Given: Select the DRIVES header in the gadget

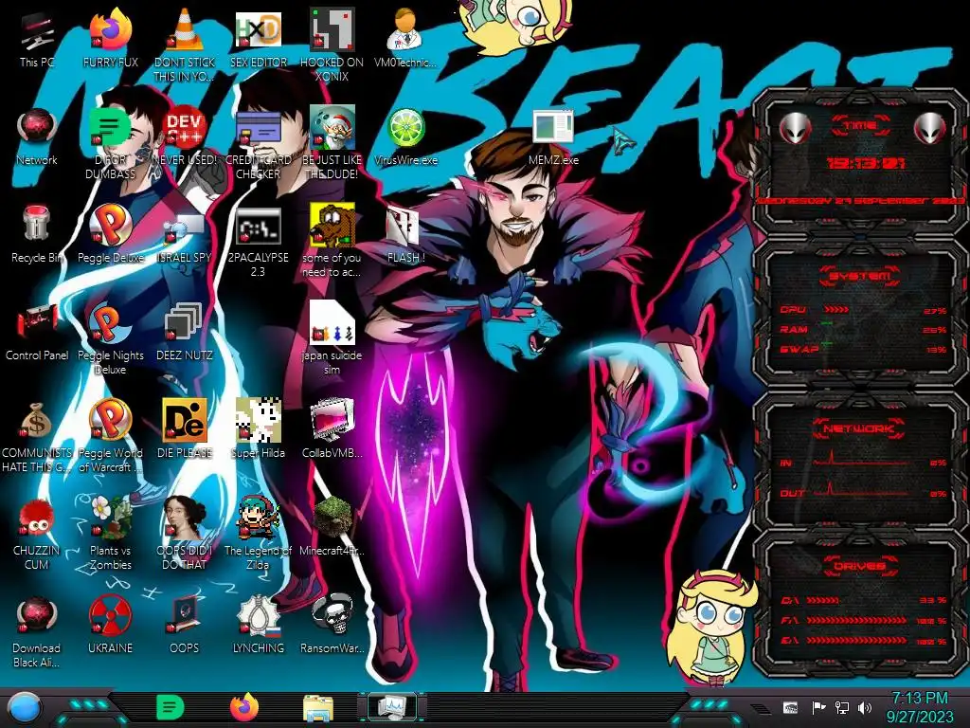Looking at the screenshot, I should 860,566.
